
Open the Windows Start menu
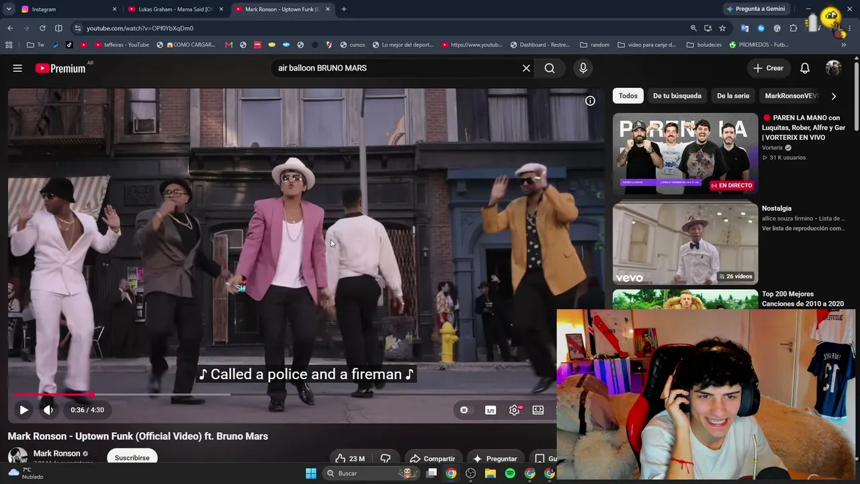[x=311, y=473]
